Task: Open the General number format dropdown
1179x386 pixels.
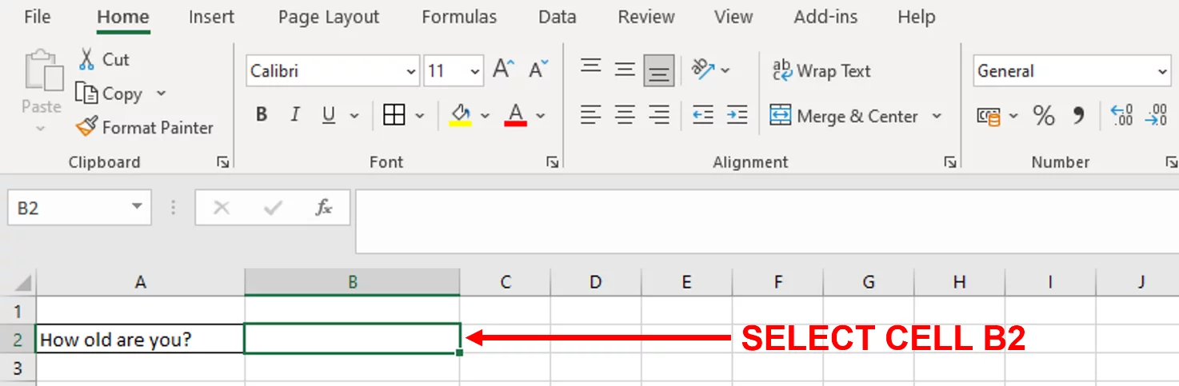Action: coord(1162,71)
